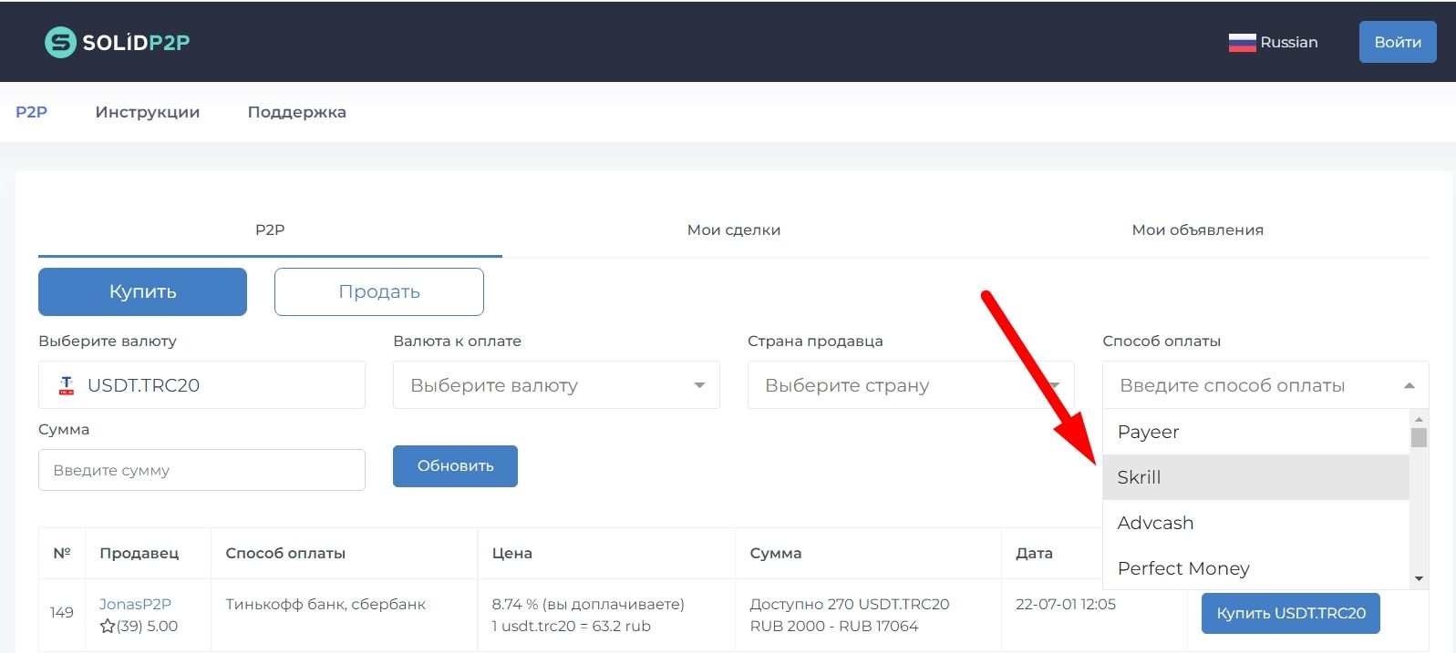Open JonasP2P seller profile link

tap(135, 604)
